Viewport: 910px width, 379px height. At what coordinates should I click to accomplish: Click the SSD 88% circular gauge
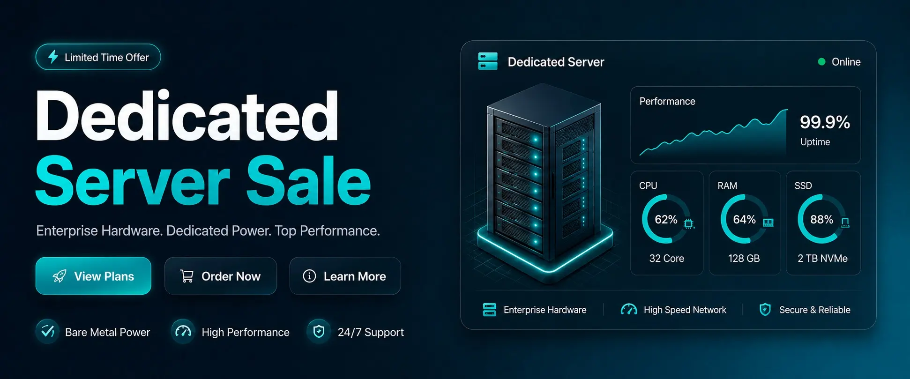pyautogui.click(x=821, y=219)
